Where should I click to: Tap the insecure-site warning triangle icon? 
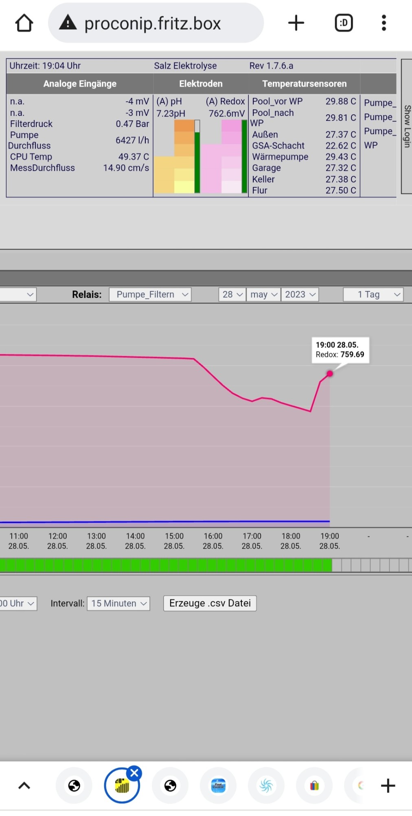coord(68,23)
